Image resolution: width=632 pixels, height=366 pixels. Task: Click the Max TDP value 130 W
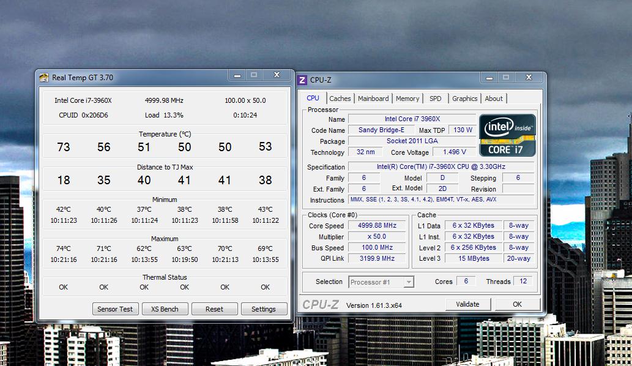click(x=463, y=130)
